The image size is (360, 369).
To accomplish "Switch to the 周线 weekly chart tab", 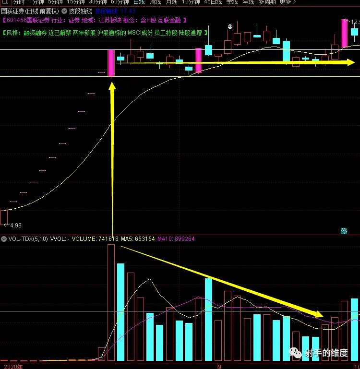I will (155, 2).
